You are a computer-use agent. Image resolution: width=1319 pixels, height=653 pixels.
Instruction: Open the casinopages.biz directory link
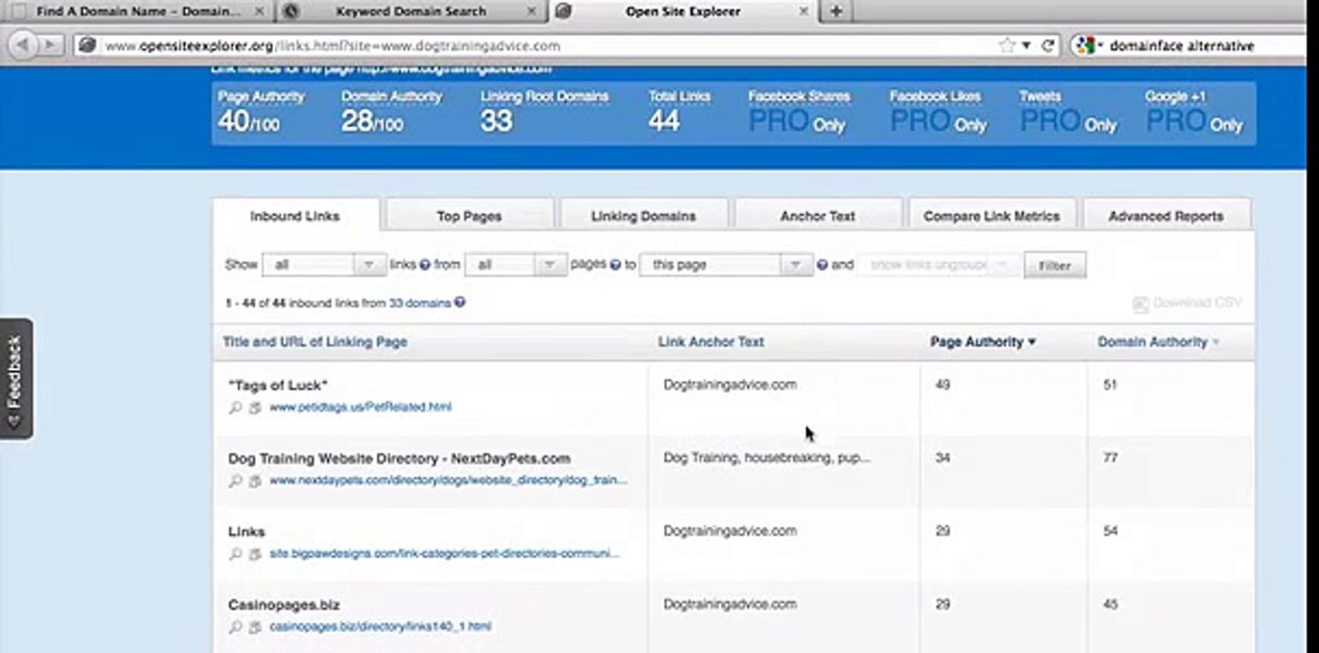point(380,626)
